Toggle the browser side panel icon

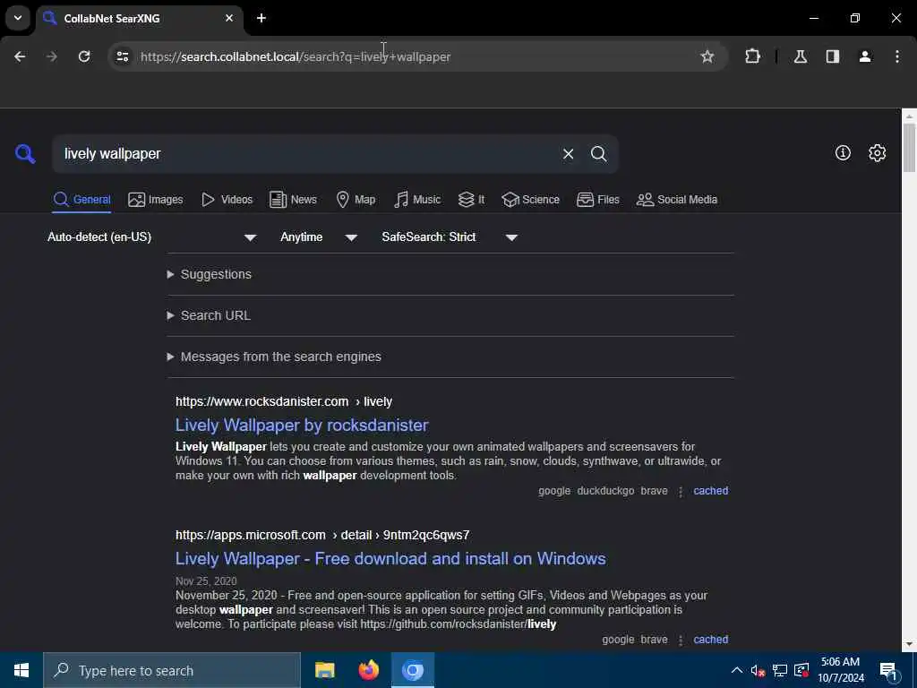(832, 56)
